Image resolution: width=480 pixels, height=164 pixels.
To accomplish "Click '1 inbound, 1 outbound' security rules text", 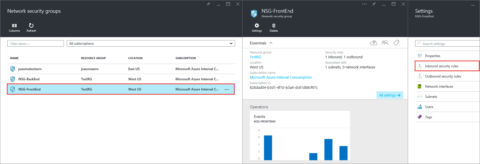I will (344, 57).
